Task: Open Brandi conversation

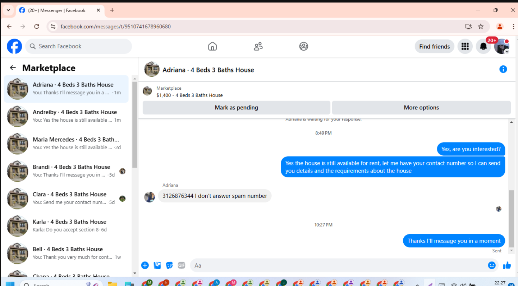Action: click(66, 171)
